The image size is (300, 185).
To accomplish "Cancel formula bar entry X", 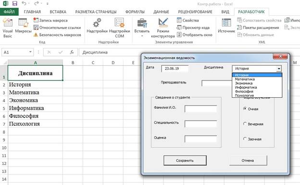I will [x=49, y=52].
